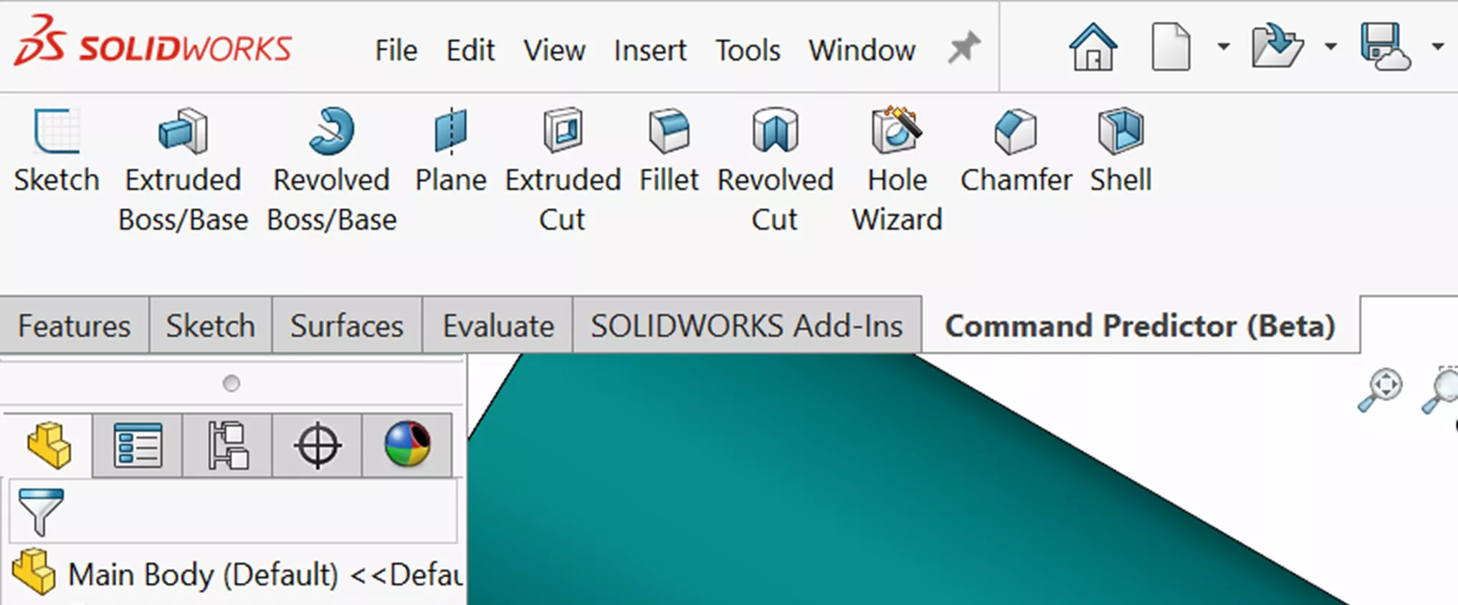The width and height of the screenshot is (1458, 605).
Task: Expand the Save dropdown arrow
Action: click(x=1437, y=47)
